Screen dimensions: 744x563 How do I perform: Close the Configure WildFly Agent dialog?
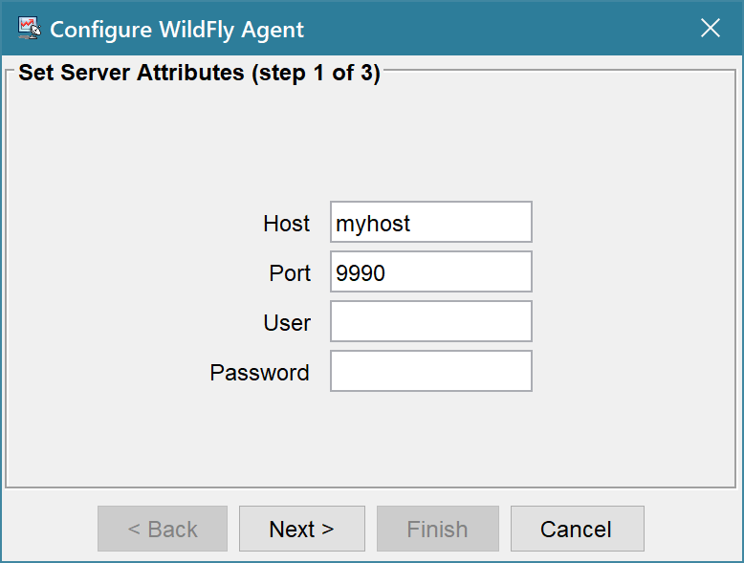[x=711, y=28]
